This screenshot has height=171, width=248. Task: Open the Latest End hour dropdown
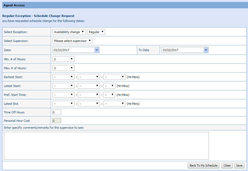[63, 104]
